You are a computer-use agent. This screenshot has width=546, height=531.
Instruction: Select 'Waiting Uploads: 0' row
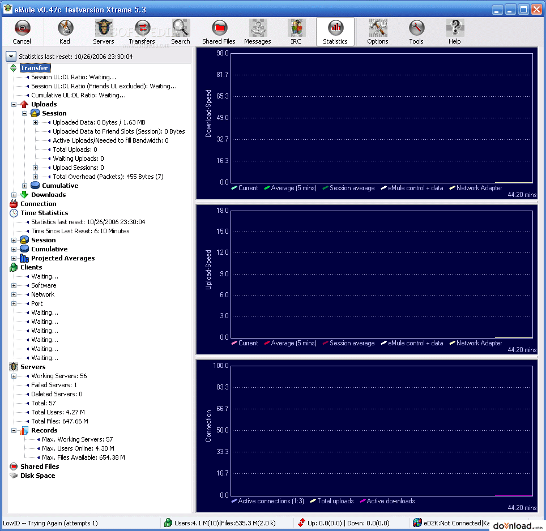pyautogui.click(x=78, y=159)
